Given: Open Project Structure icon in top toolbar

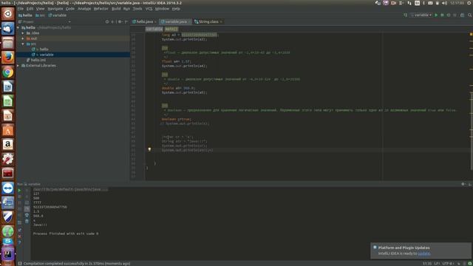Looking at the screenshot, I should coord(462,15).
